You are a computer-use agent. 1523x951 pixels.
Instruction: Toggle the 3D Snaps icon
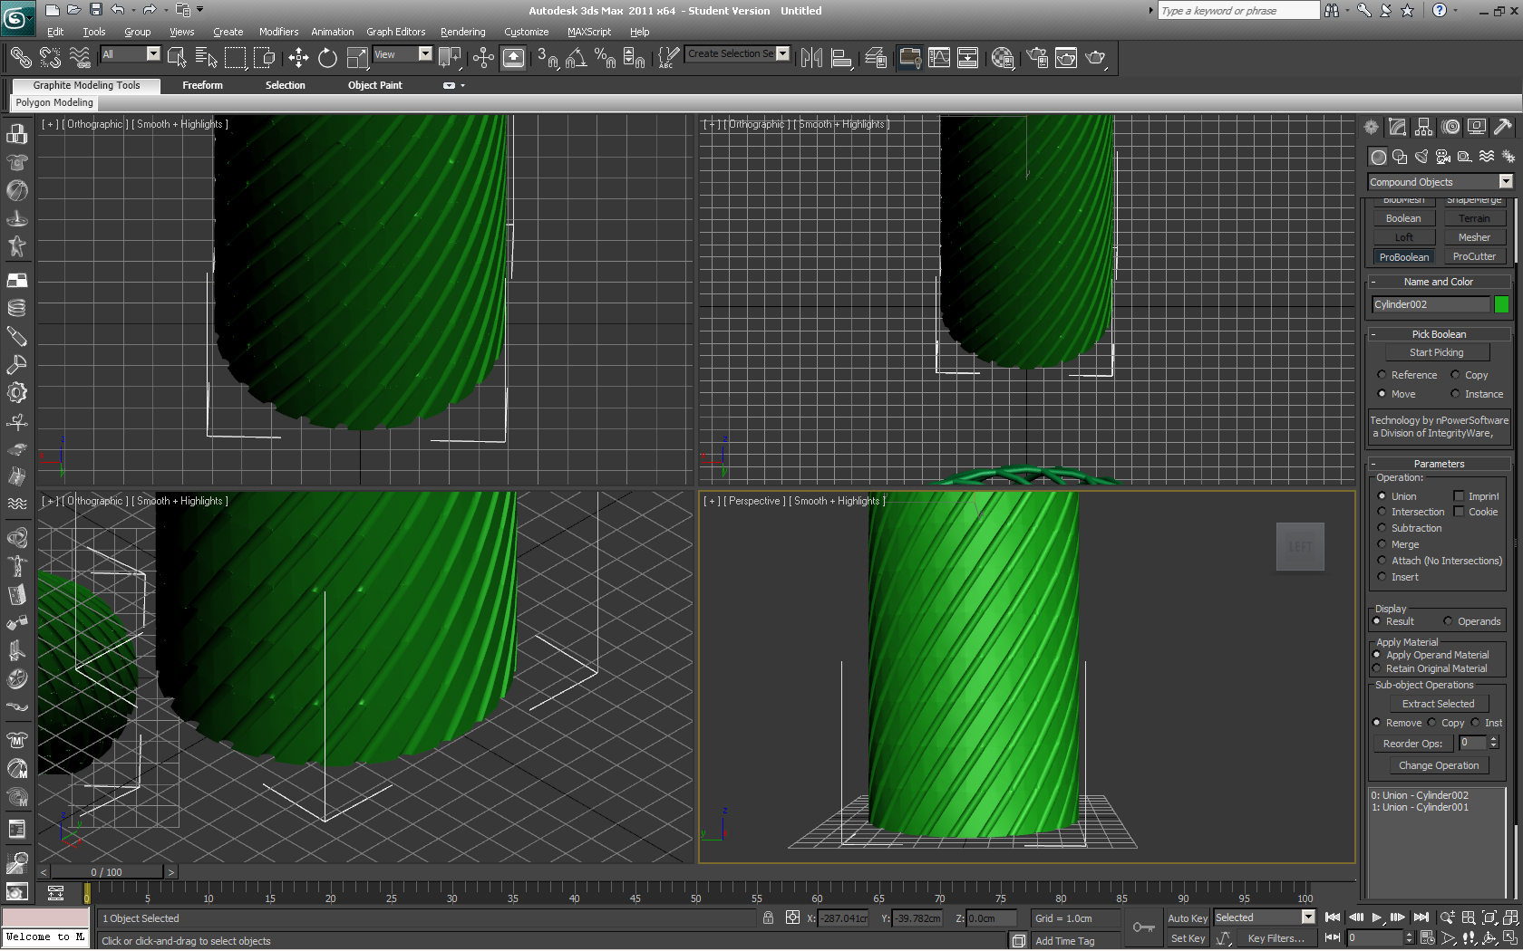coord(548,58)
